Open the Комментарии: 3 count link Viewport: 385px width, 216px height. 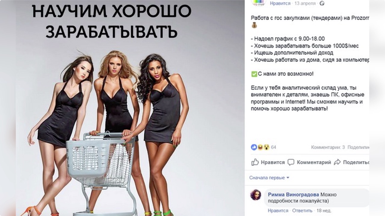(328, 147)
